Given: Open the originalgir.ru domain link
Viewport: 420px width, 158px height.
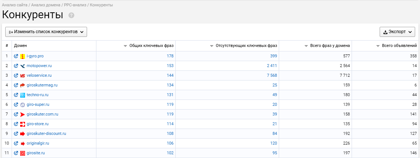Looking at the screenshot, I should coord(38,143).
